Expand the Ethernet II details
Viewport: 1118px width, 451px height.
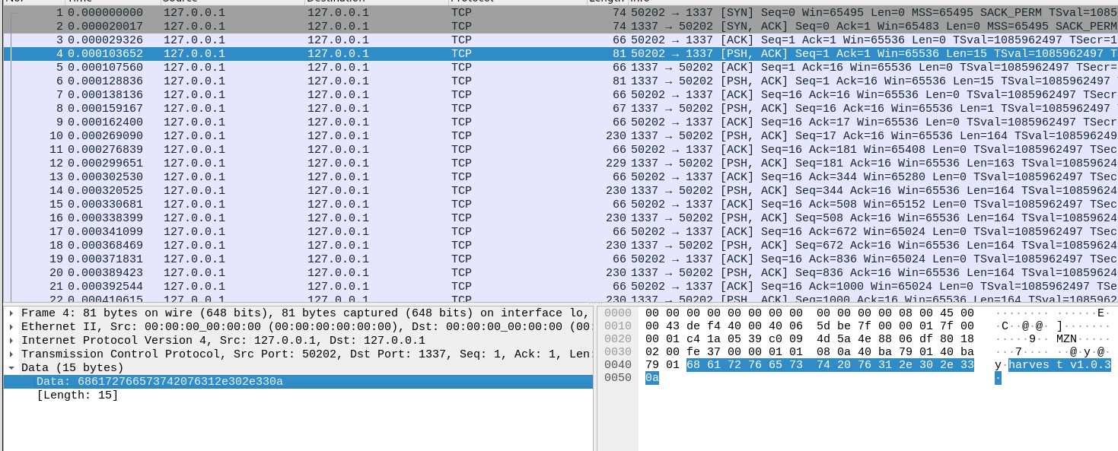[10, 327]
